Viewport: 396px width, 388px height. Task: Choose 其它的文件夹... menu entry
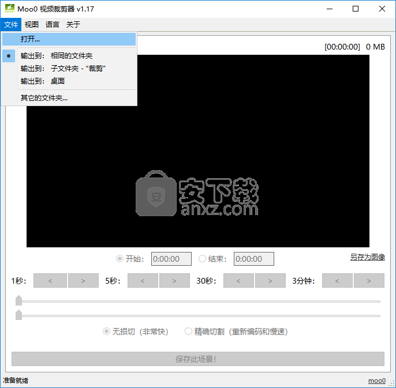click(x=69, y=98)
